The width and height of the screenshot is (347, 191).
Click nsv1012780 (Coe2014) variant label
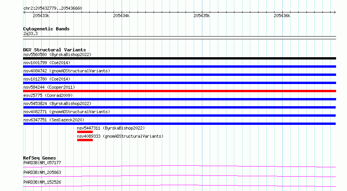[47, 79]
